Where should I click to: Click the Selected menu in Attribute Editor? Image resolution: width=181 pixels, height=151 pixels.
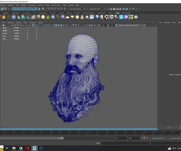(167, 23)
